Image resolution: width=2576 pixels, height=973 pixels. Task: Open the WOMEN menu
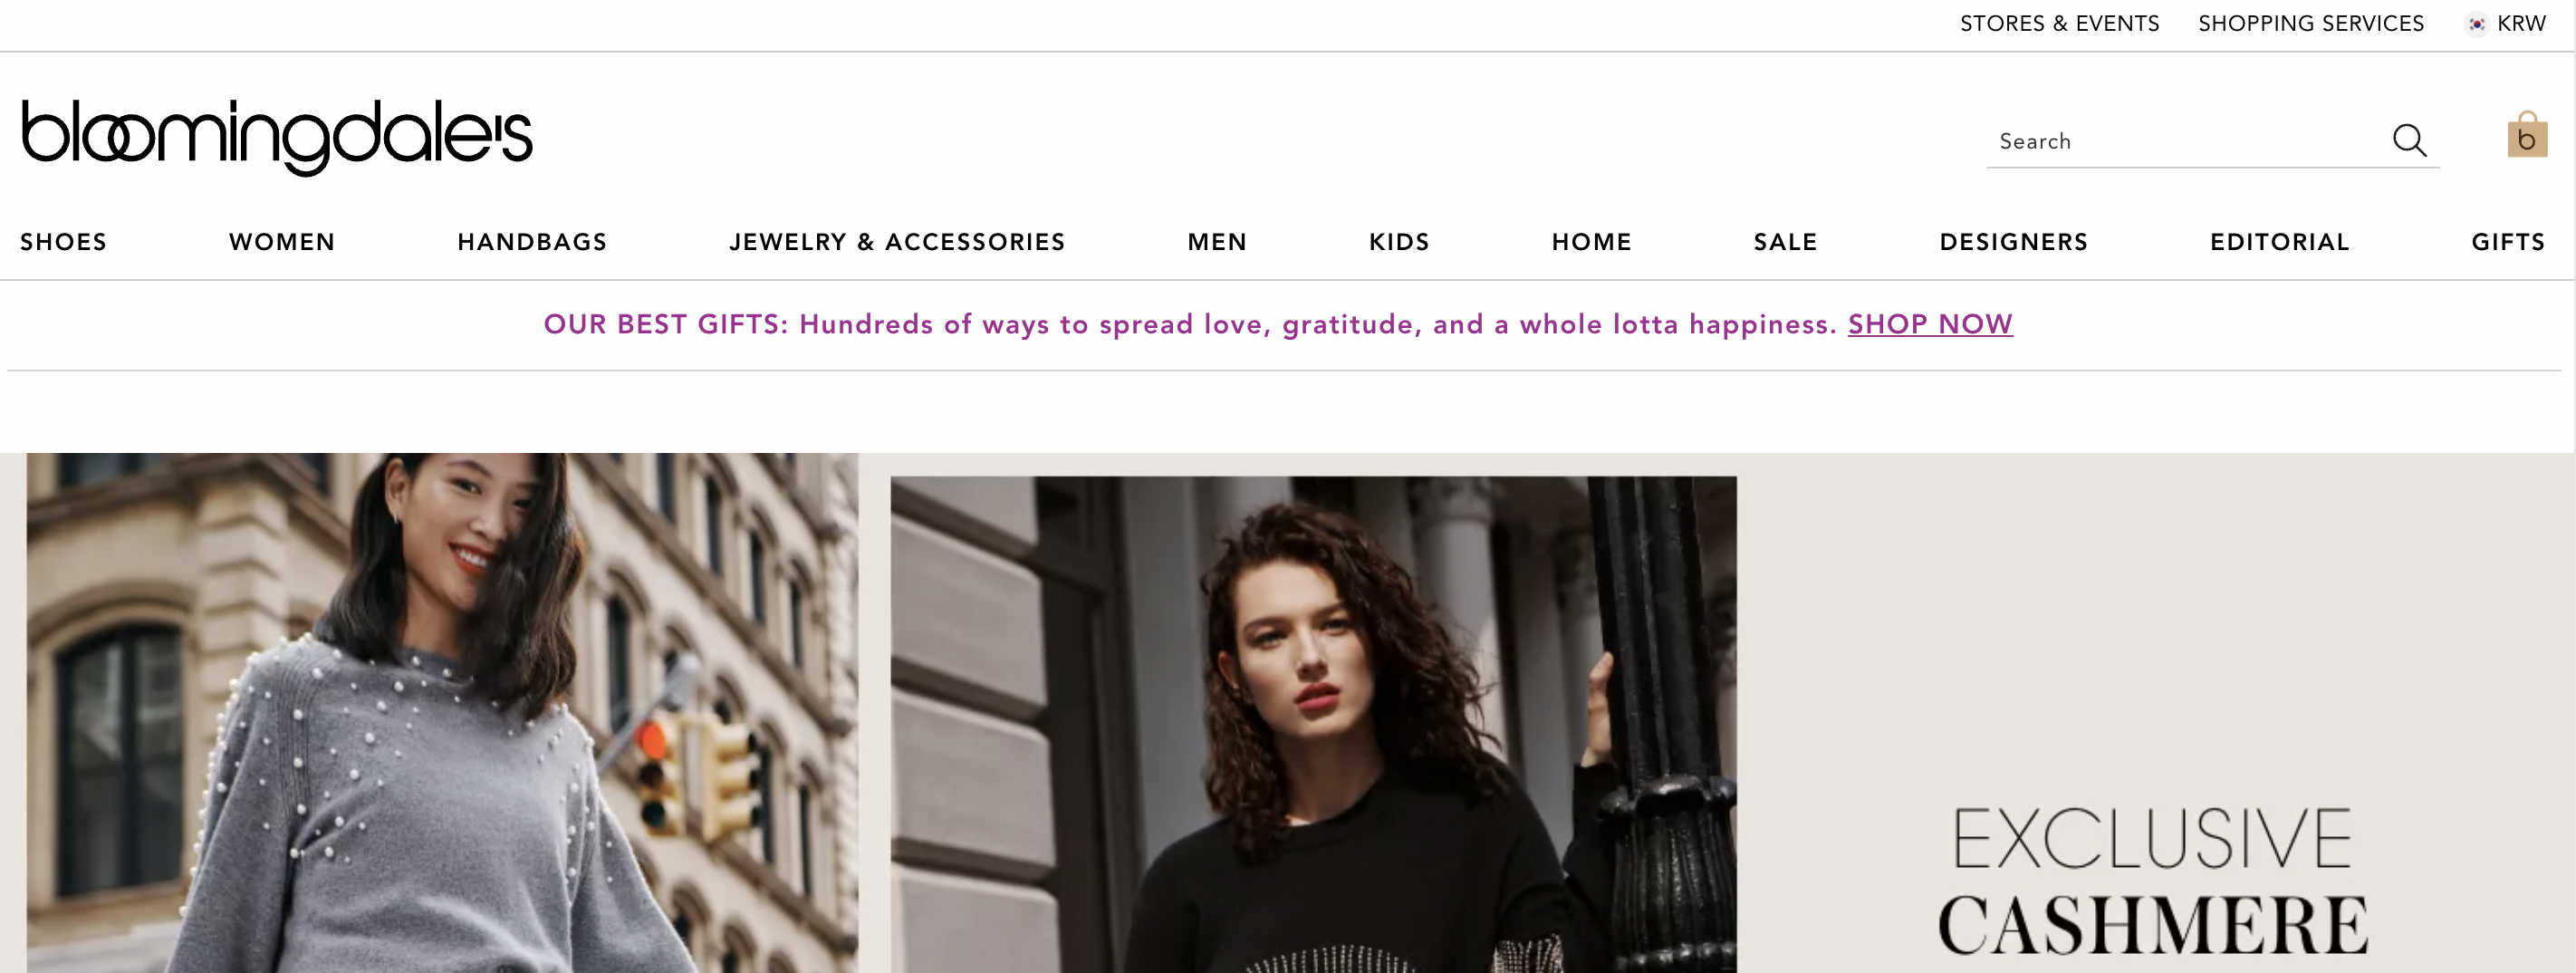pos(282,242)
